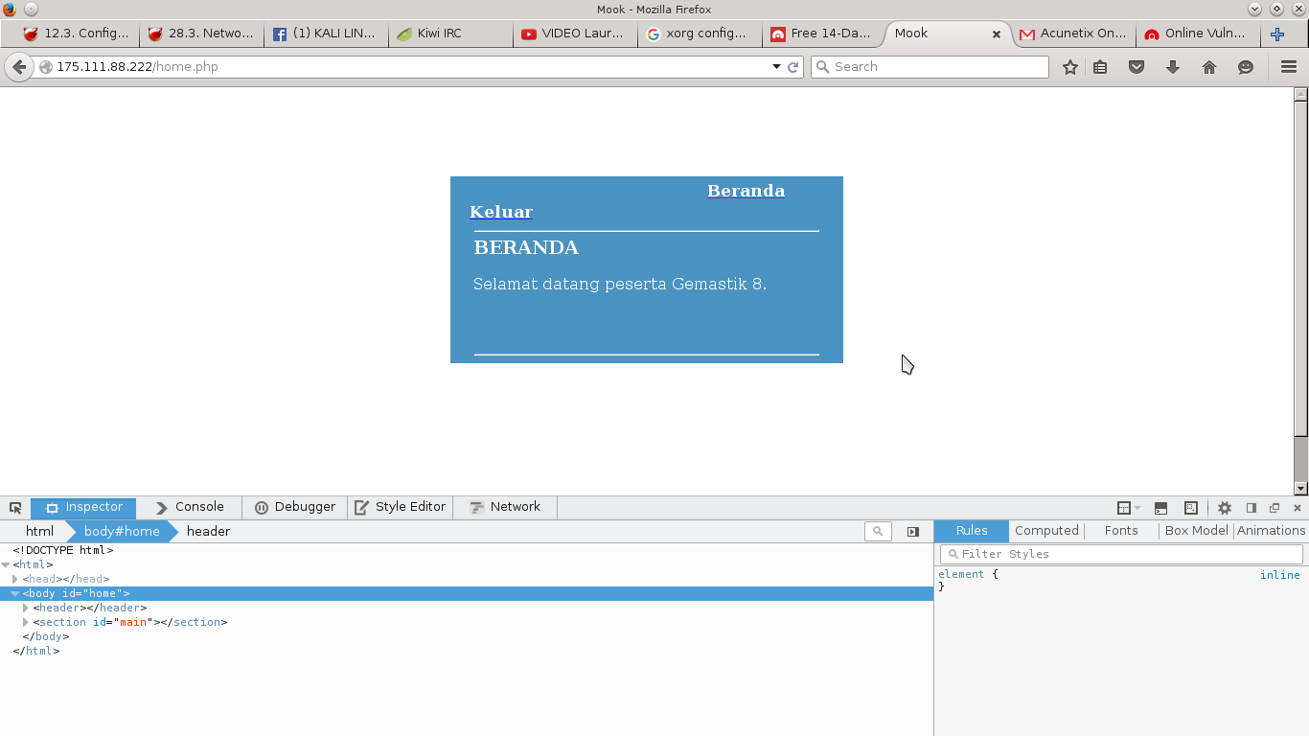Select the Inspector tool tab
The height and width of the screenshot is (736, 1309).
(x=83, y=507)
